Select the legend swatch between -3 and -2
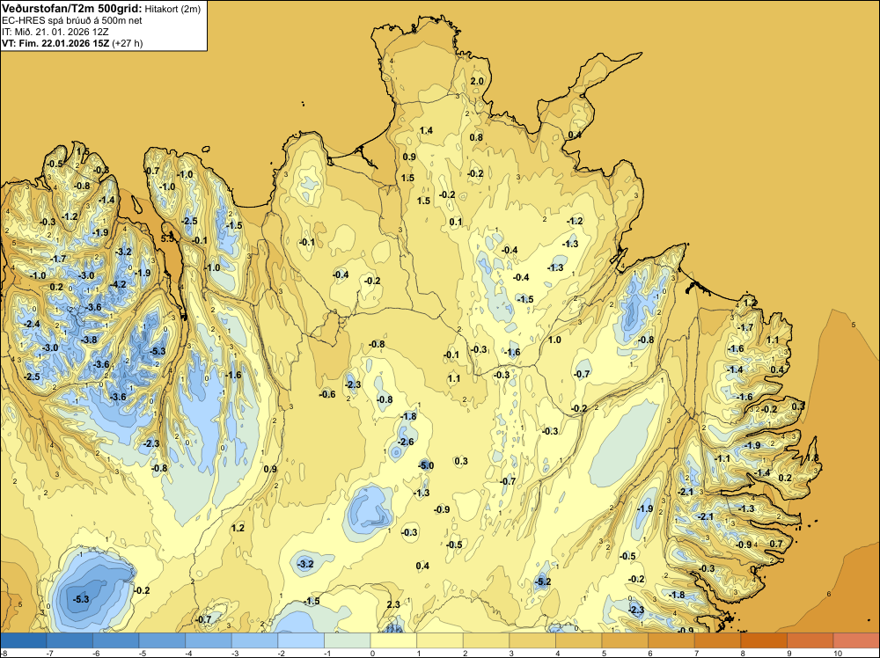This screenshot has width=880, height=658. [255, 640]
